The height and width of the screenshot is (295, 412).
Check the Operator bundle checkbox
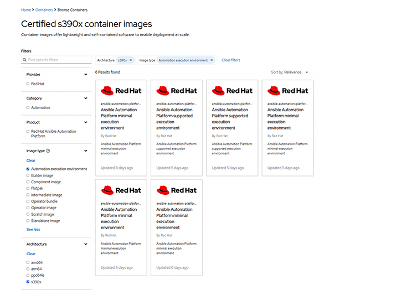point(28,201)
